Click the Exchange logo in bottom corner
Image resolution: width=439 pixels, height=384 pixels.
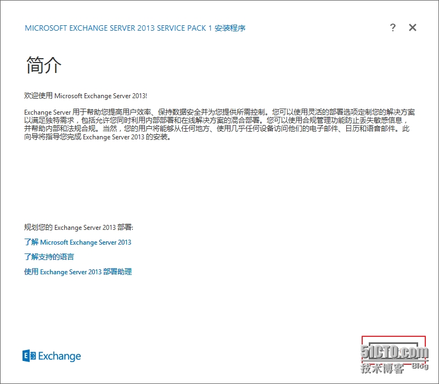[x=52, y=356]
